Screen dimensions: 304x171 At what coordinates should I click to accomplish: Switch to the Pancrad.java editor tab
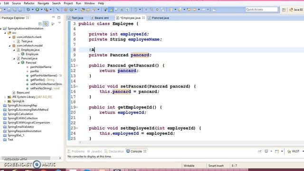click(158, 18)
